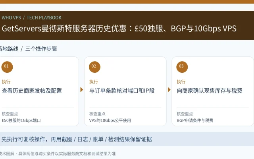Click the 技术图解 footer disclaimer text
This screenshot has height=159, width=254.
coord(58,154)
